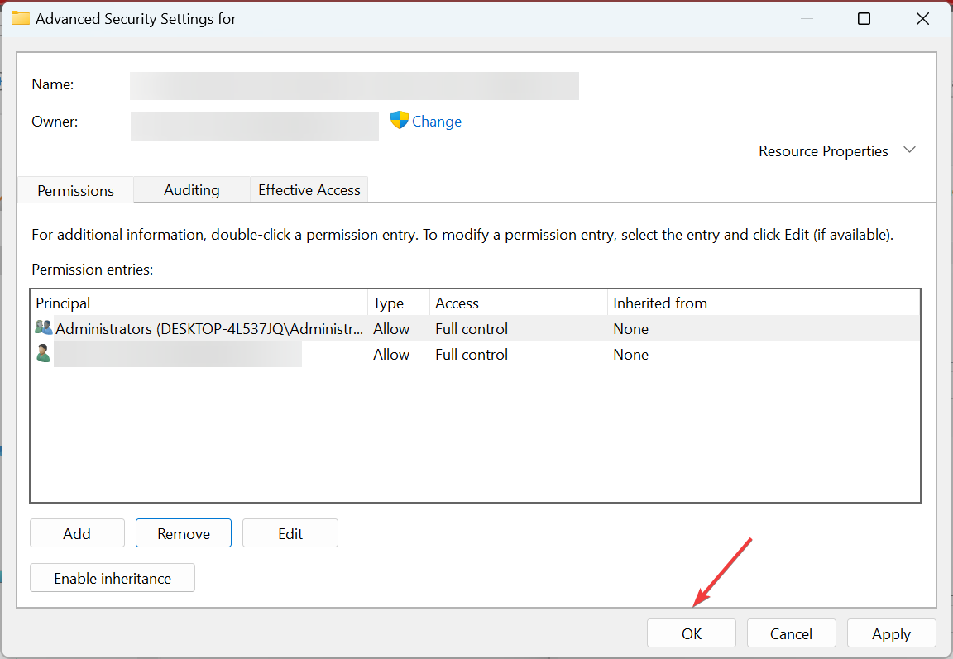The image size is (953, 659).
Task: Sort by the Principal column header
Action: (x=199, y=303)
